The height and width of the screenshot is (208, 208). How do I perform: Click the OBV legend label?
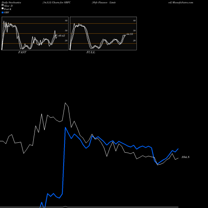(x=7, y=12)
